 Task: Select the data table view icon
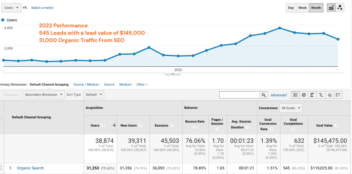click(295, 95)
